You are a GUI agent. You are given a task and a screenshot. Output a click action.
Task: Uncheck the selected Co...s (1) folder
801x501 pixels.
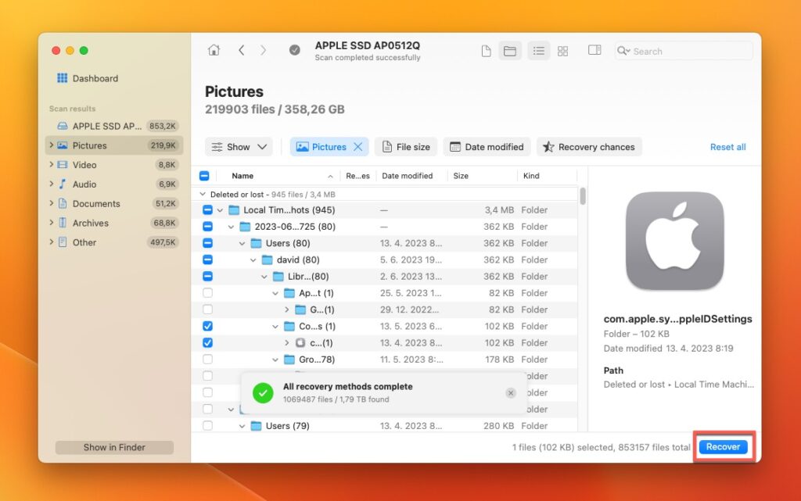coord(207,326)
